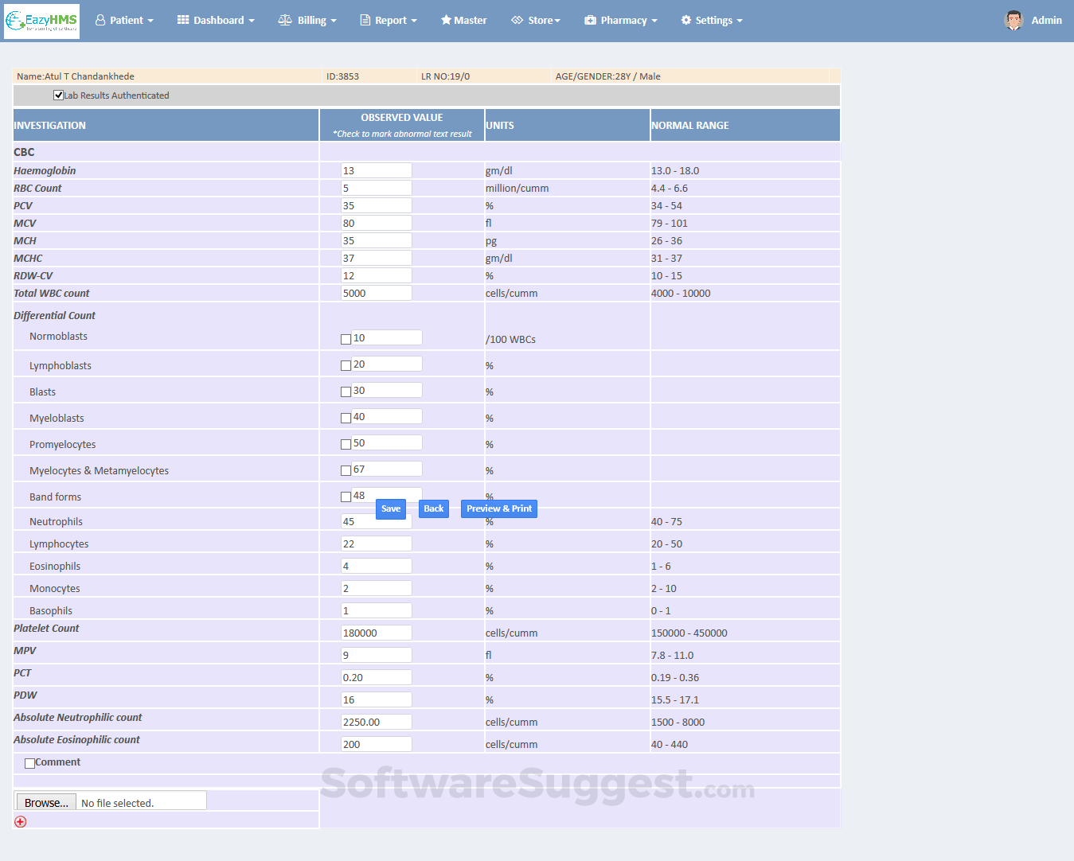Browse for a file to upload

click(x=46, y=802)
